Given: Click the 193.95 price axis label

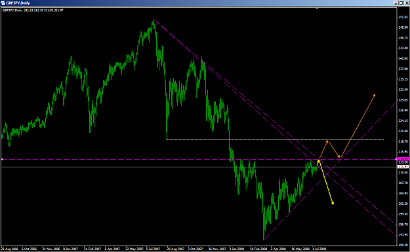Looking at the screenshot, I should click(x=403, y=235).
